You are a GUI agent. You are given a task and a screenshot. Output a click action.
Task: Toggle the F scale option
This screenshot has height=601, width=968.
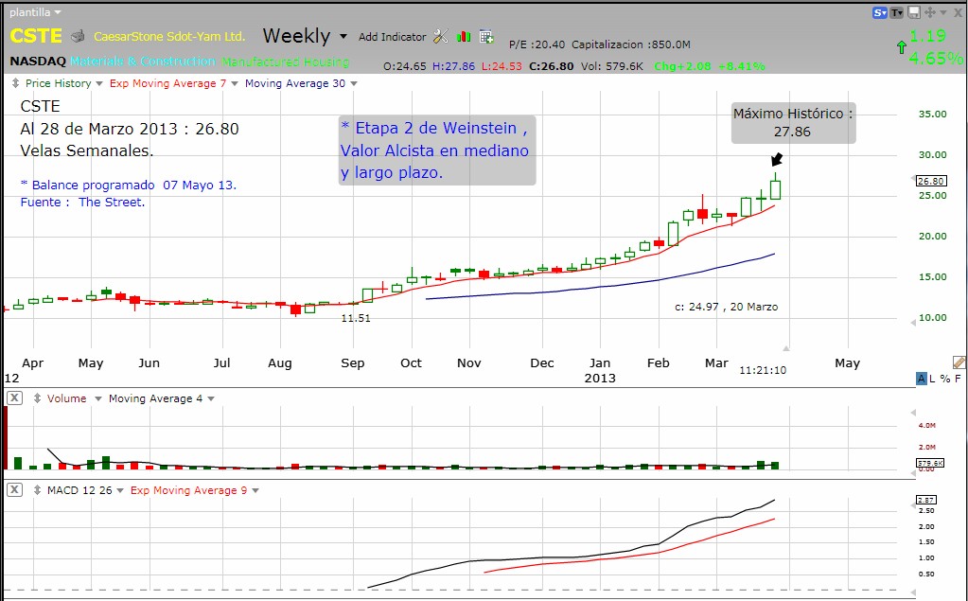point(958,378)
